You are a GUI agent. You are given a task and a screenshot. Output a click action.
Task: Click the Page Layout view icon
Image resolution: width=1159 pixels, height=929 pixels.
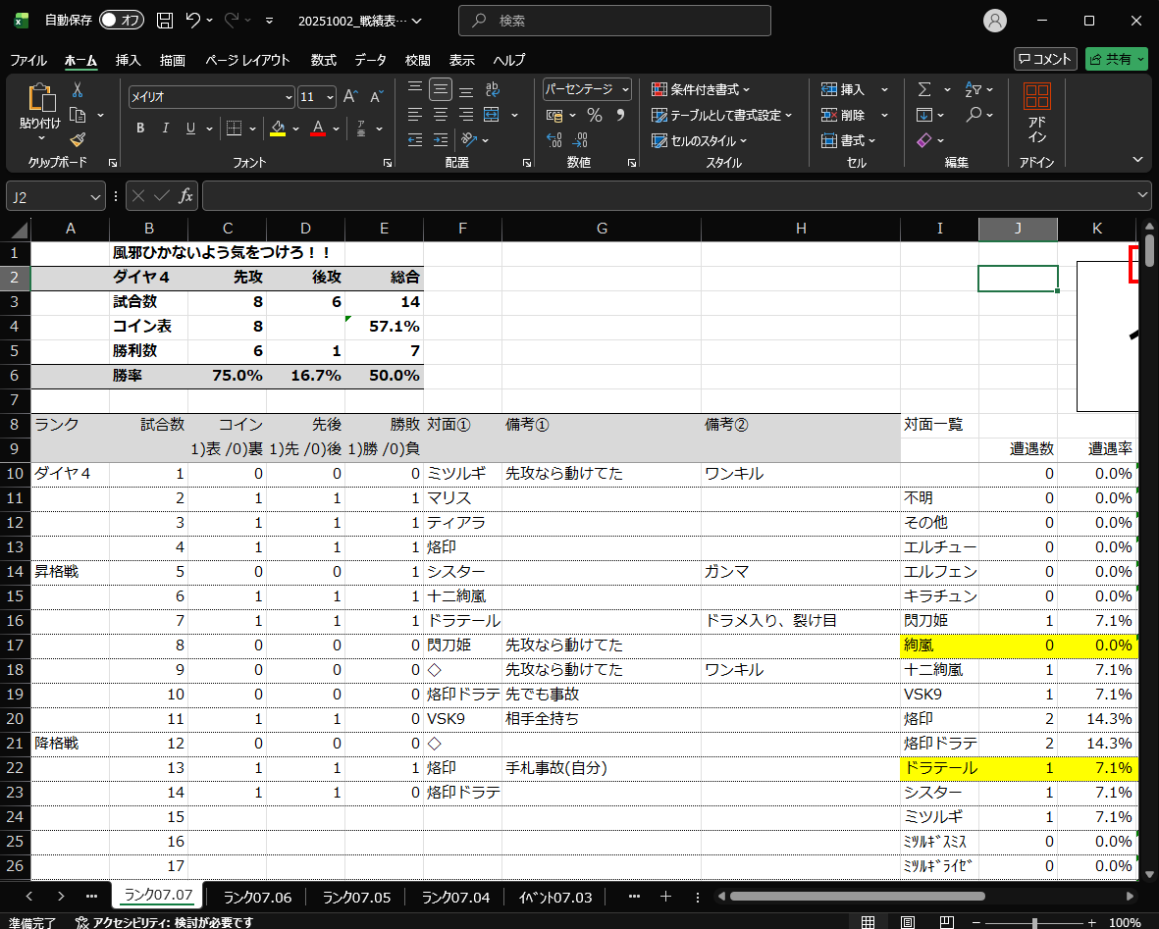(908, 922)
